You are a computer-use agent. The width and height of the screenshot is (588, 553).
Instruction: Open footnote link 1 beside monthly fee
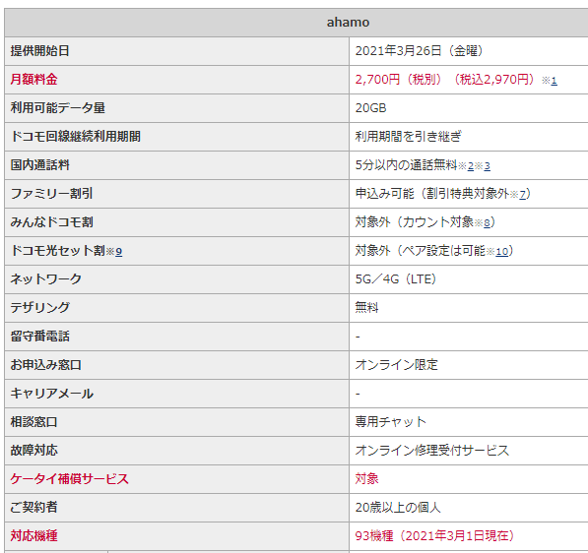click(x=554, y=81)
